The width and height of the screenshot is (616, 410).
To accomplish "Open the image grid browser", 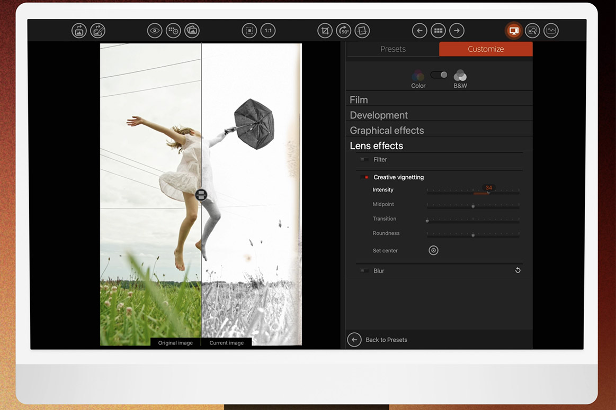I will coord(438,31).
